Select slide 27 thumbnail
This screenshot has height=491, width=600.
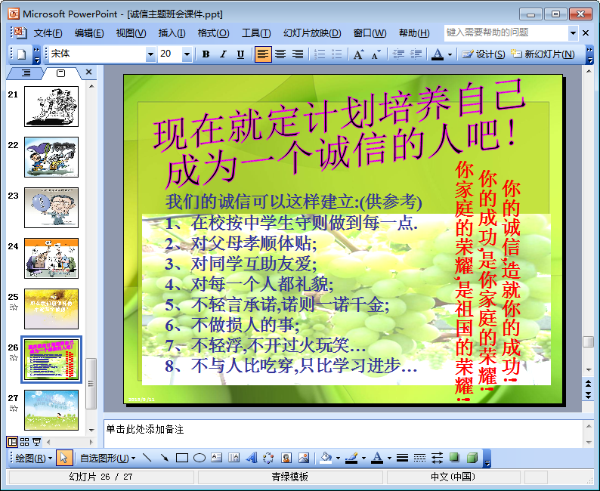(51, 410)
